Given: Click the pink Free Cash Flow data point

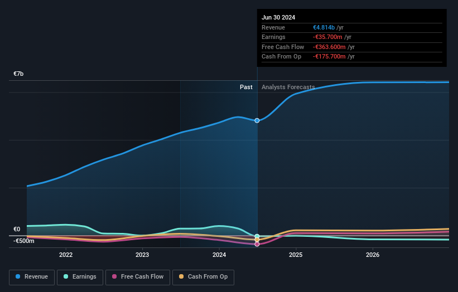Looking at the screenshot, I should 257,244.
